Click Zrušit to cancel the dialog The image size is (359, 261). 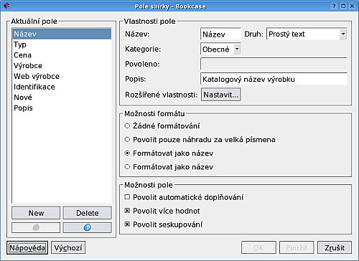coord(335,247)
